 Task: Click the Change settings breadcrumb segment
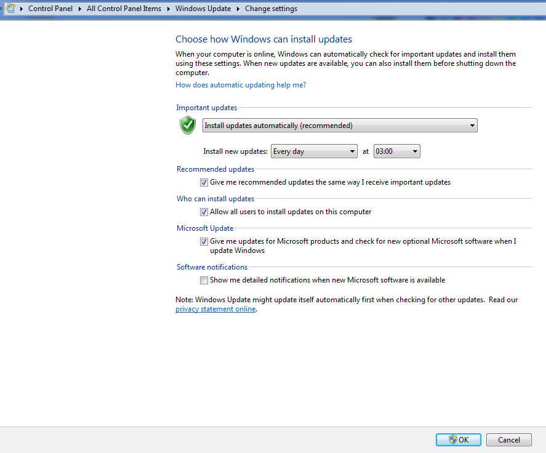coord(271,9)
